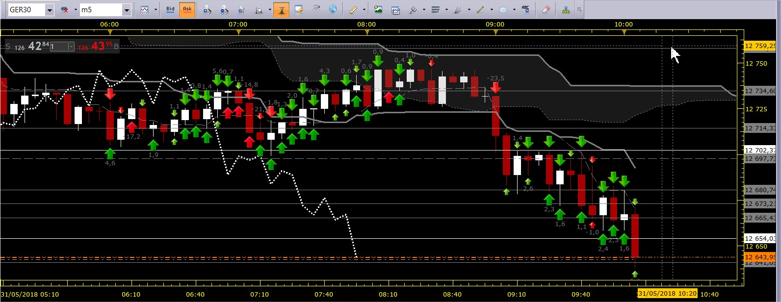Image resolution: width=781 pixels, height=302 pixels.
Task: Click the zoom in magnifier icon
Action: coord(207,9)
